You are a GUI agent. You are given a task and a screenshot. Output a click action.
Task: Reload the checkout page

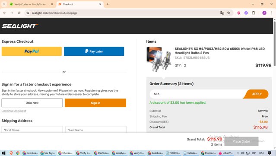click(19, 13)
